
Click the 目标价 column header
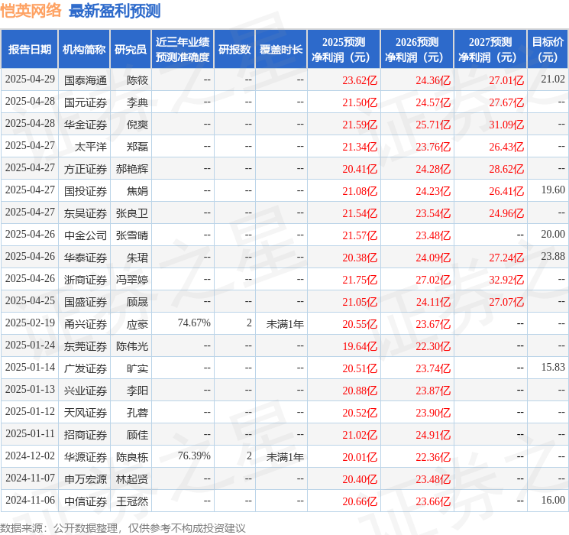(548, 50)
